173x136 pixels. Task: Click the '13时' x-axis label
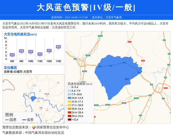[58, 61]
